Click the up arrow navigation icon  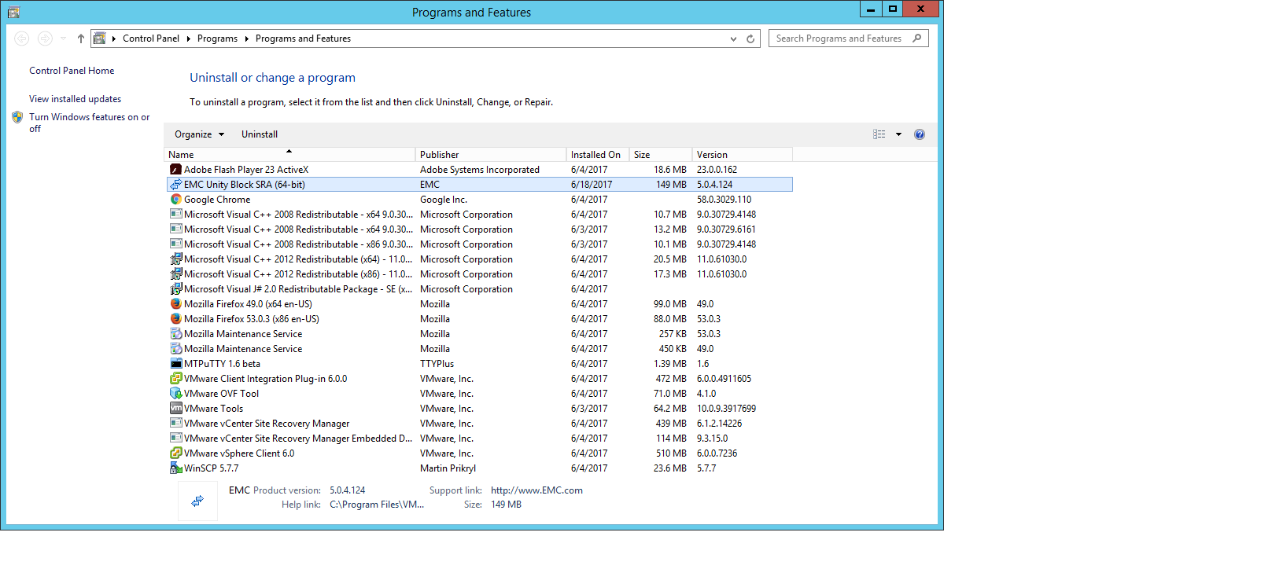pos(80,39)
